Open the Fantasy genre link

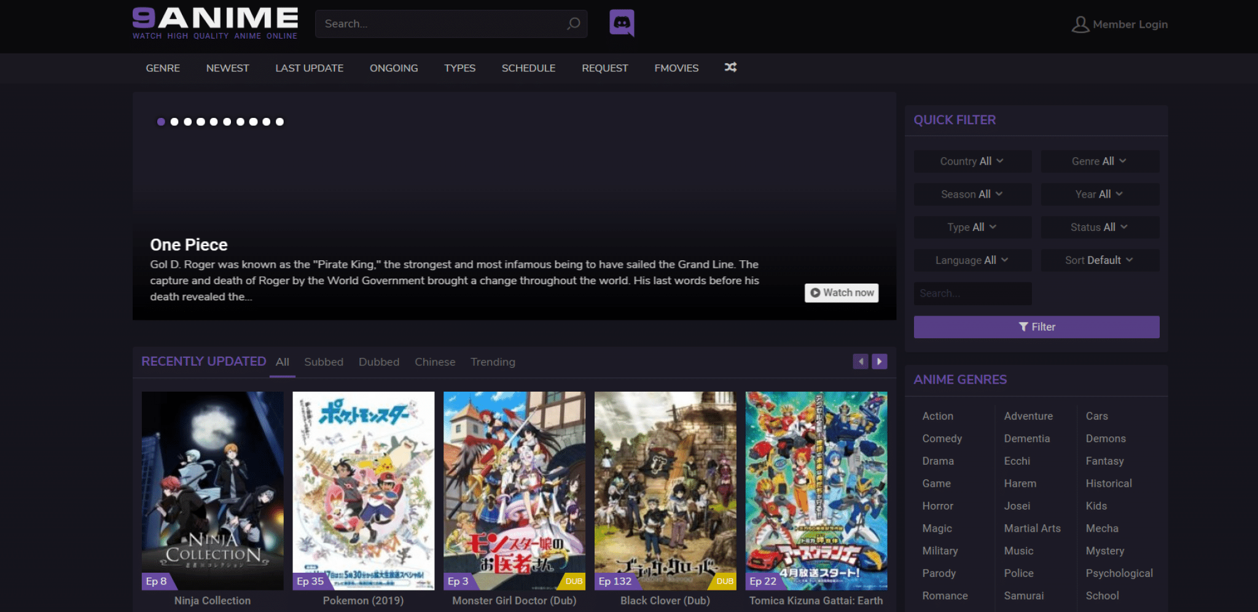point(1104,461)
